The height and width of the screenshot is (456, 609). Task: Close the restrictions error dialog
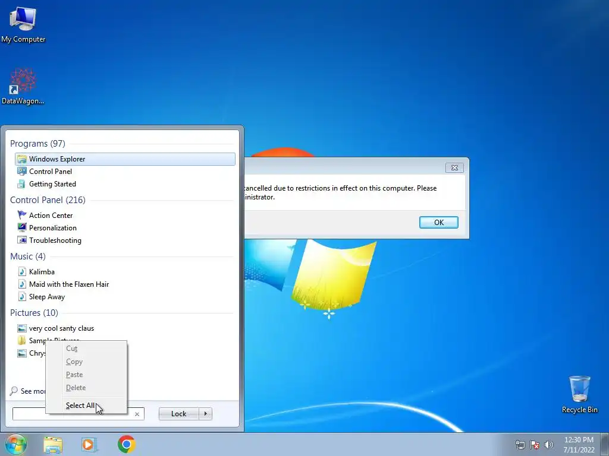click(x=454, y=167)
